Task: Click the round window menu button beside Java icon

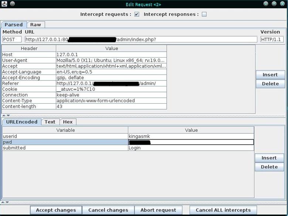Action: point(12,4)
